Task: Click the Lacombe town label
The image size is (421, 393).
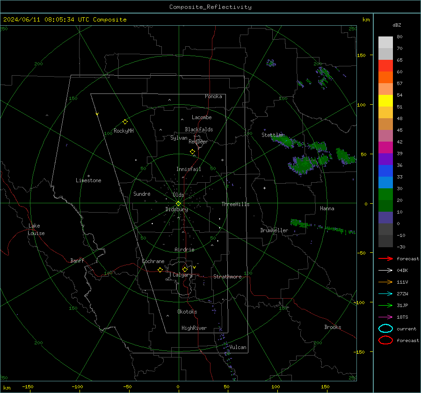Action: (x=202, y=117)
